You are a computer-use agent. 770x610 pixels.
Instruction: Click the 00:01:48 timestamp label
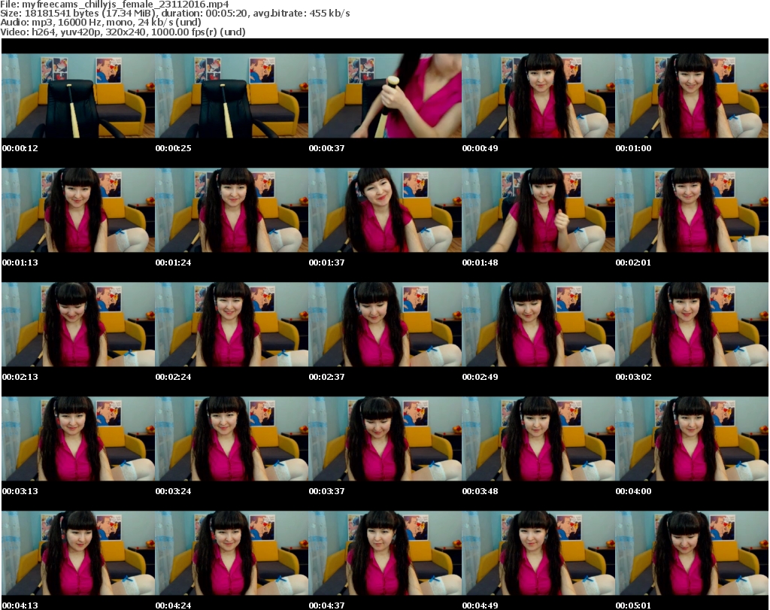480,263
